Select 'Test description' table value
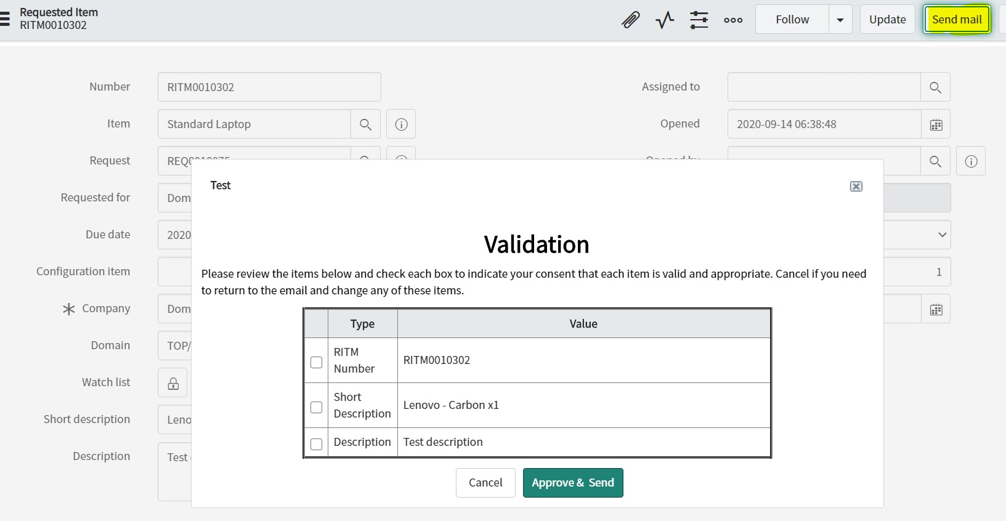This screenshot has height=521, width=1006. [443, 442]
